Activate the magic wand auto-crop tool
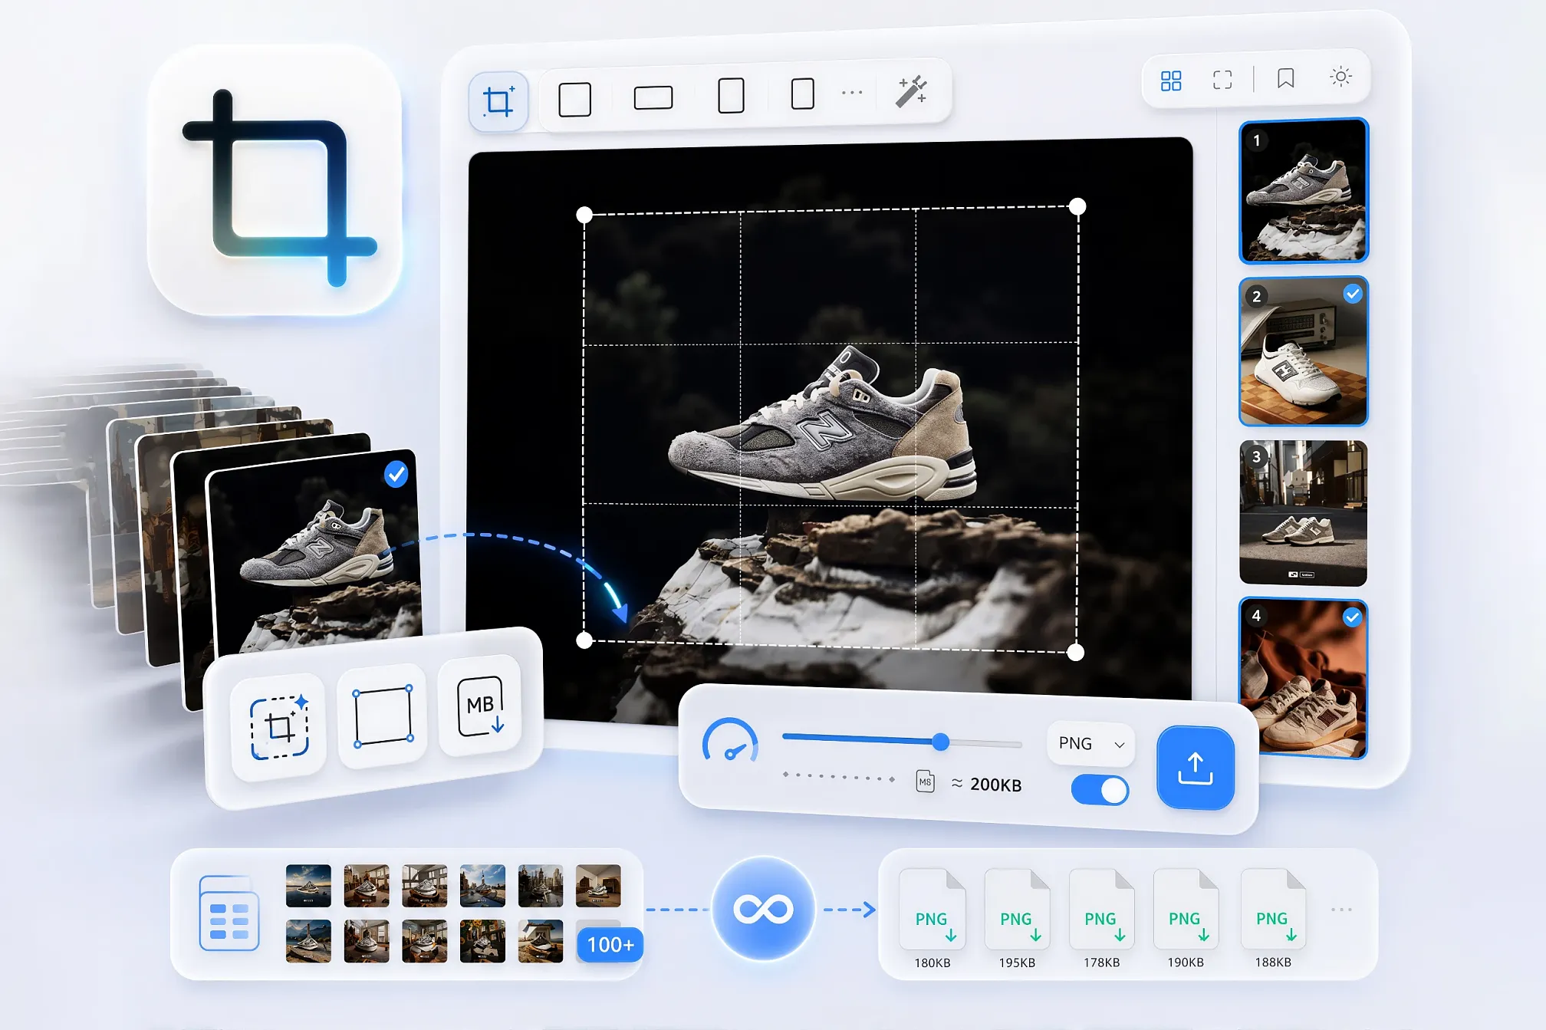The height and width of the screenshot is (1030, 1546). [912, 91]
